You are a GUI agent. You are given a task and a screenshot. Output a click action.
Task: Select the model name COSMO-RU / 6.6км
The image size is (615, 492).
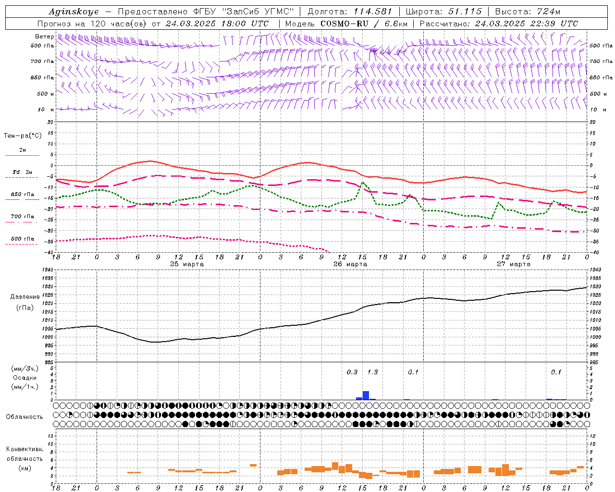click(x=364, y=24)
